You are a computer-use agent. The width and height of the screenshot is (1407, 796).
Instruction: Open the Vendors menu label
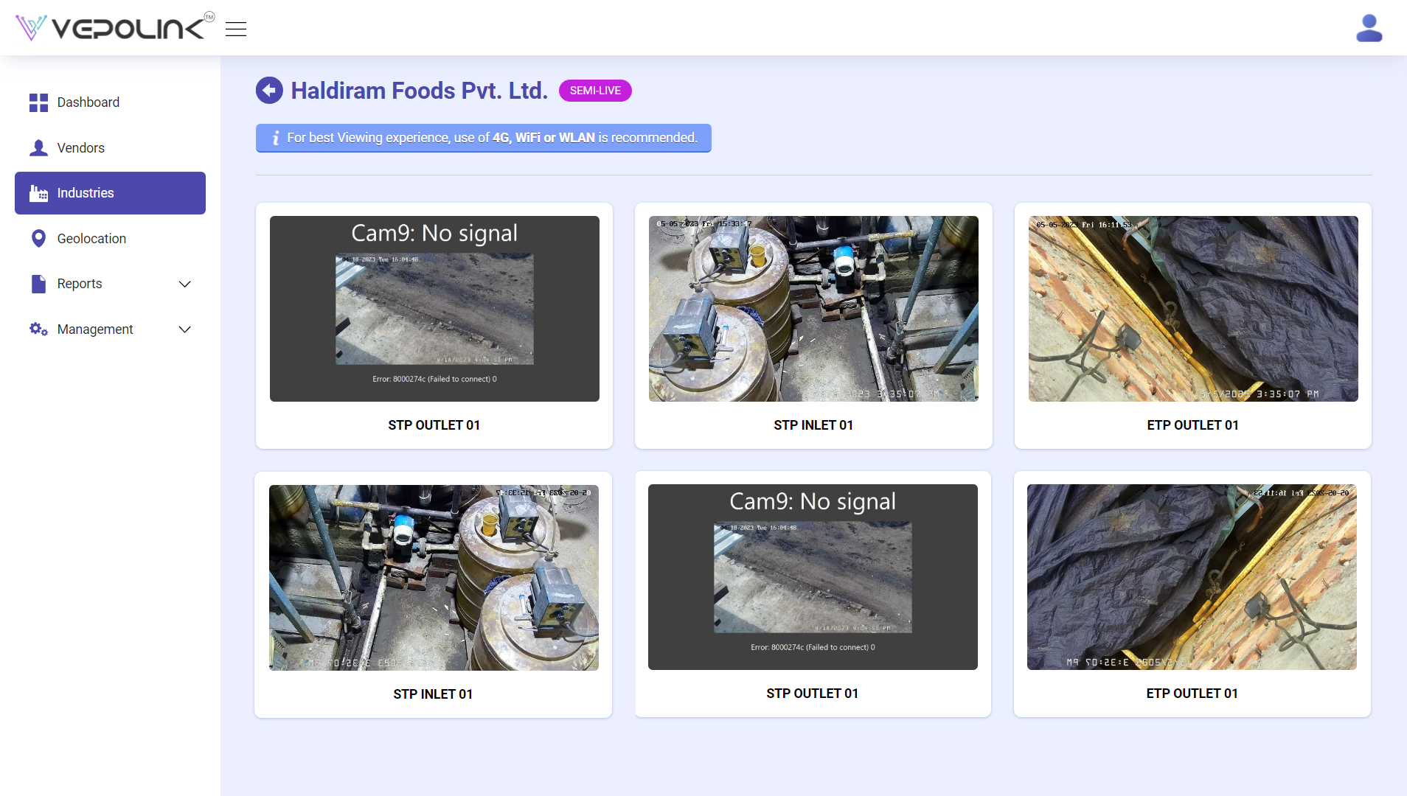pos(81,148)
